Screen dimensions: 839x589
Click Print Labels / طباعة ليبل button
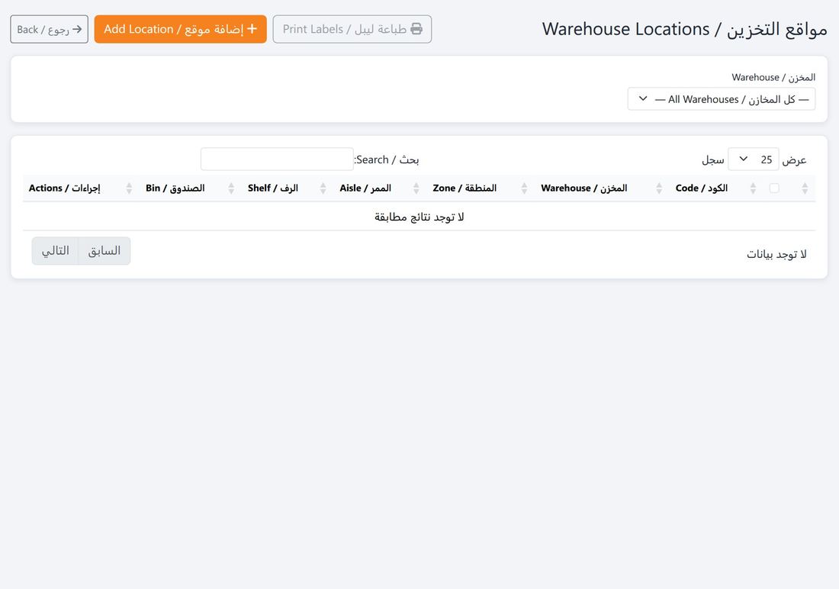[352, 30]
